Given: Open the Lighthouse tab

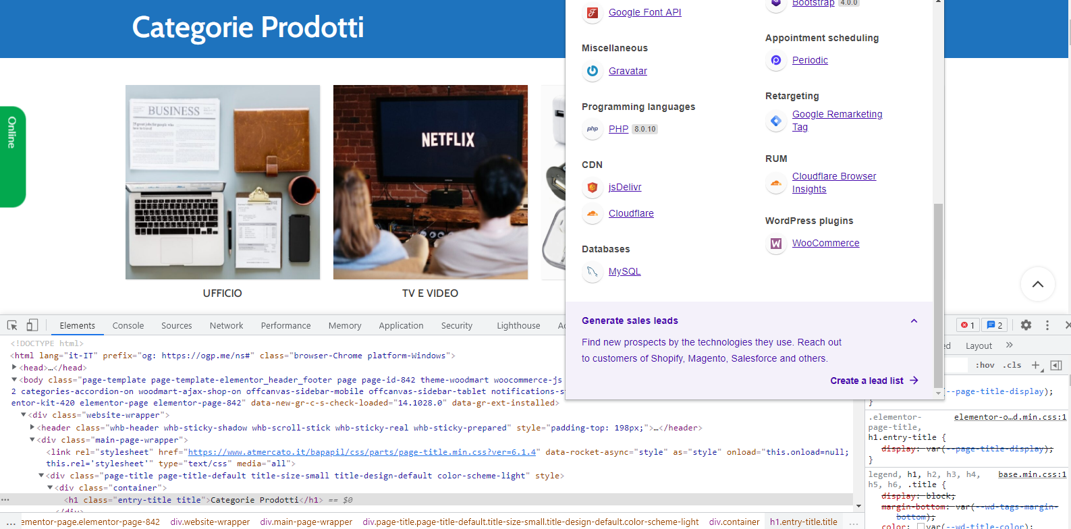Looking at the screenshot, I should (x=518, y=325).
